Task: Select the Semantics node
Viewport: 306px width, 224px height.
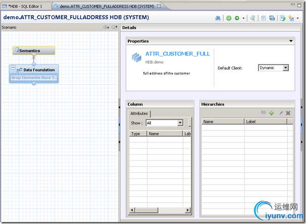Action: pyautogui.click(x=34, y=50)
